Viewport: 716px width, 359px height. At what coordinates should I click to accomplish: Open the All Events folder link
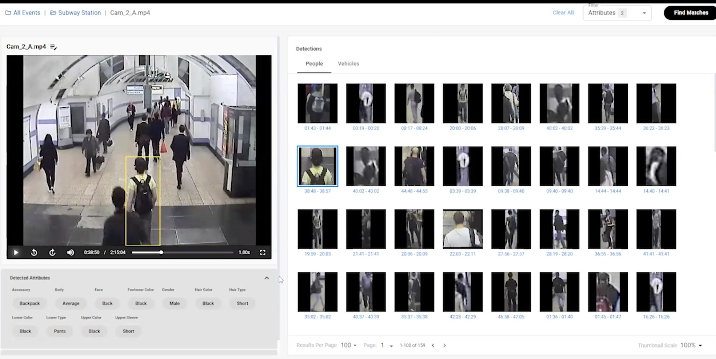23,13
